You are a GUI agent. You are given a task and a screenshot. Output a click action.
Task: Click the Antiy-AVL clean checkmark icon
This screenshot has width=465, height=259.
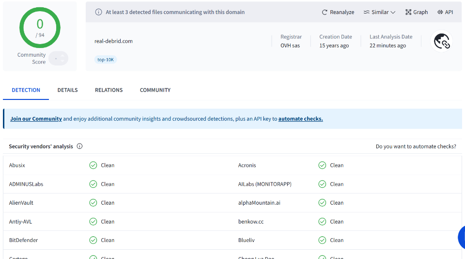tap(93, 222)
